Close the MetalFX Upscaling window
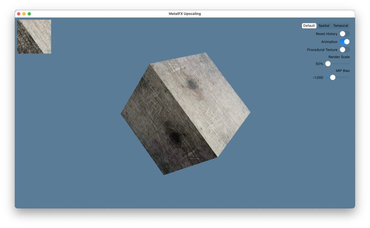 click(18, 14)
